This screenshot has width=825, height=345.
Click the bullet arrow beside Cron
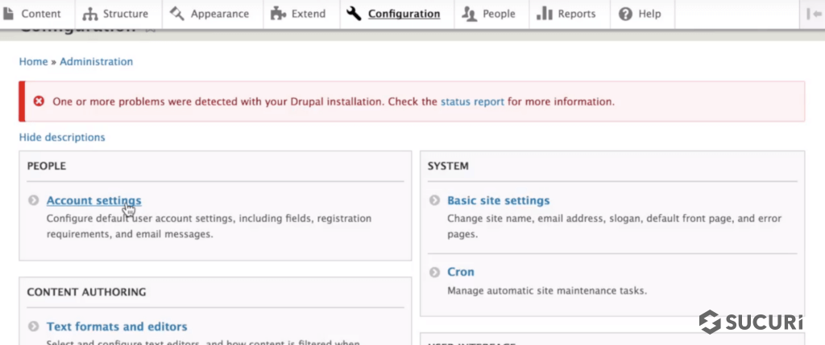pos(433,273)
